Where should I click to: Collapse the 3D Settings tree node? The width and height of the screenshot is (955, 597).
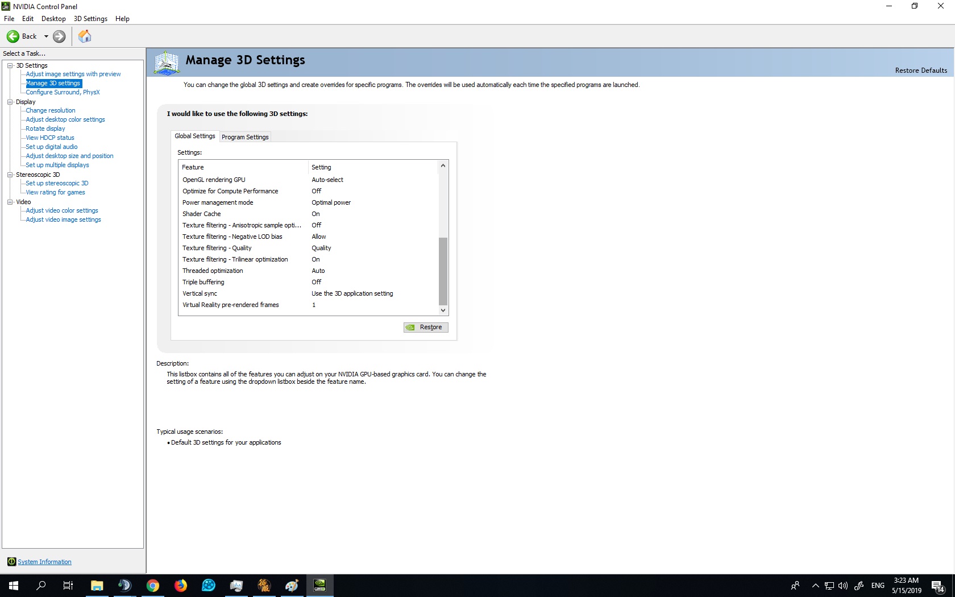point(10,65)
